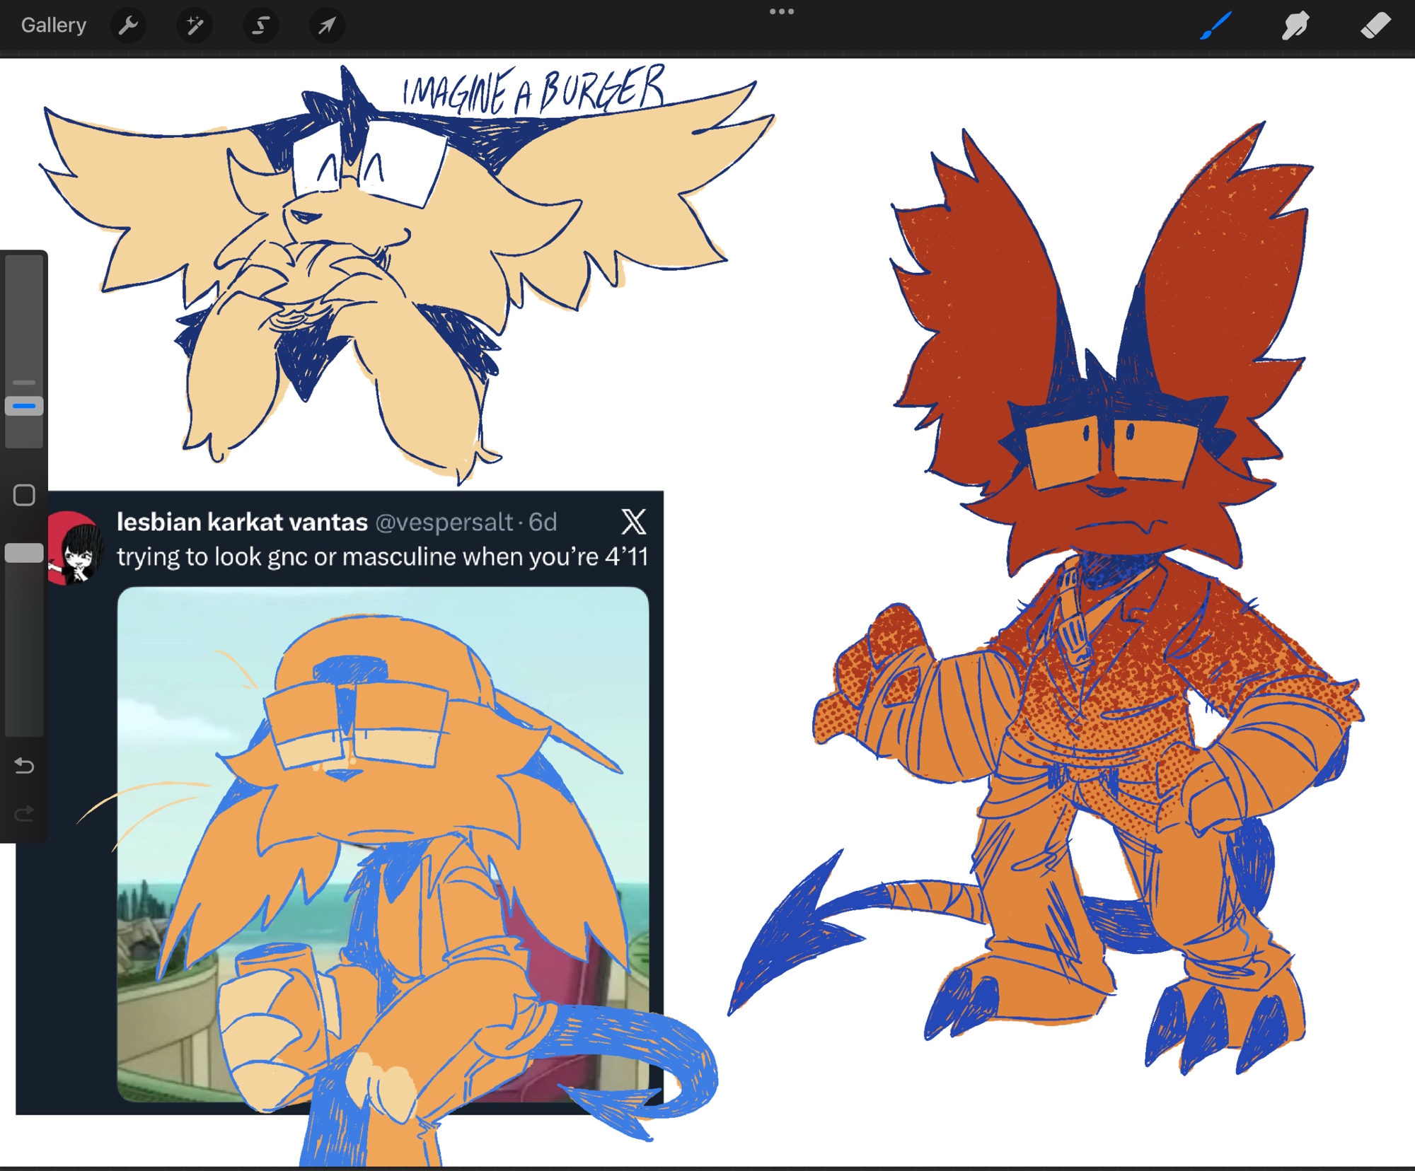Select the blue Brush paint tool
This screenshot has width=1415, height=1171.
click(1215, 26)
